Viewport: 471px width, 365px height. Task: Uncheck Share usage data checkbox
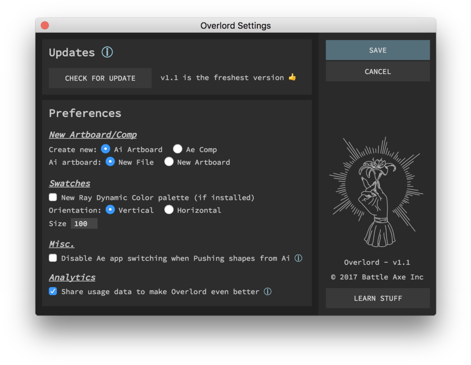point(53,291)
